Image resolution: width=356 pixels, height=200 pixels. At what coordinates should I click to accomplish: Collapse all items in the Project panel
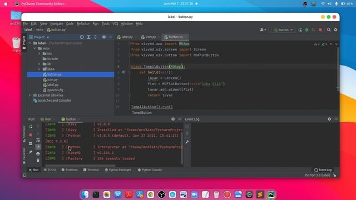tap(95, 37)
